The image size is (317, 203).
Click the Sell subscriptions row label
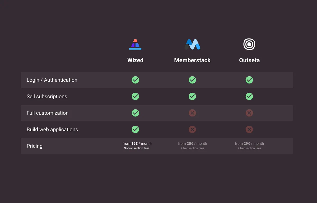(47, 97)
